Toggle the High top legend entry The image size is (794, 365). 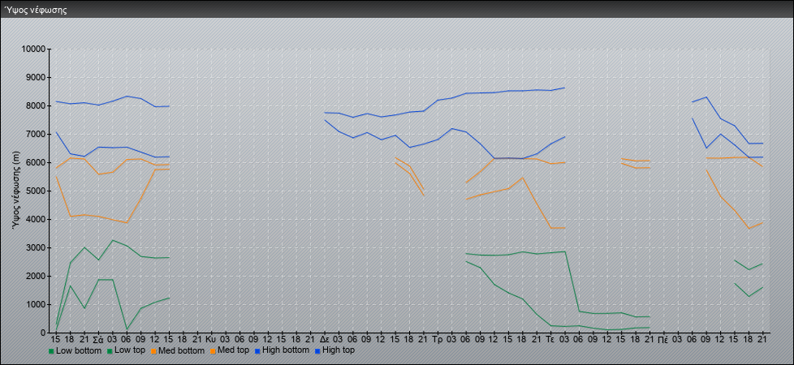point(334,350)
